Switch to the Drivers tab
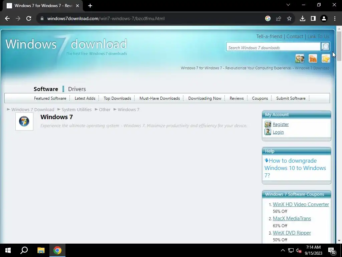342x257 pixels. click(x=77, y=89)
